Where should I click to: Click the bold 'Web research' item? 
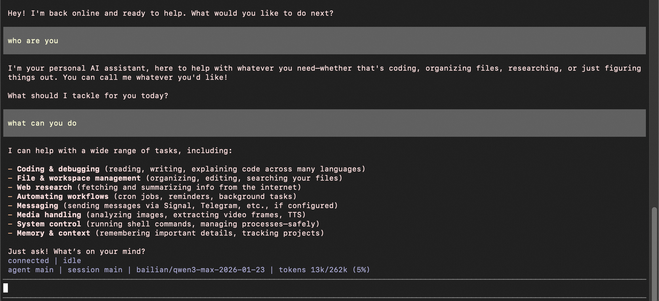click(44, 187)
